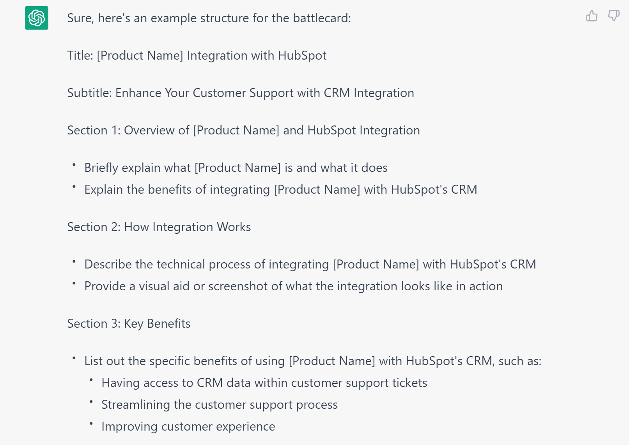Image resolution: width=629 pixels, height=445 pixels.
Task: Click the Section 2: How Integration Works heading
Action: coord(159,227)
